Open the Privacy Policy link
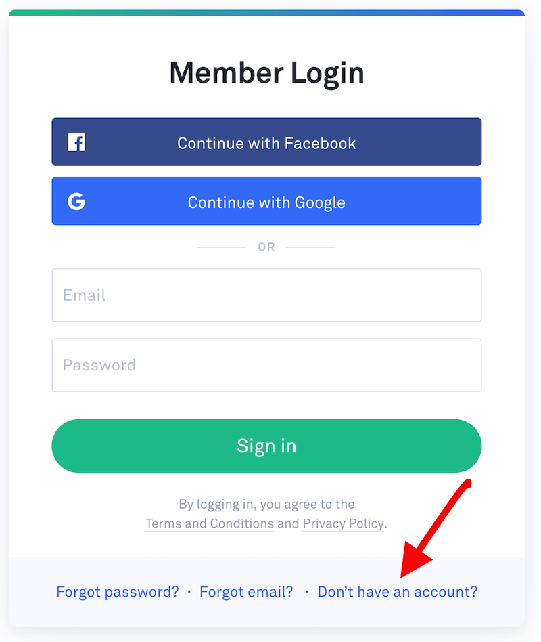Screen dimensions: 541x642 pyautogui.click(x=343, y=523)
